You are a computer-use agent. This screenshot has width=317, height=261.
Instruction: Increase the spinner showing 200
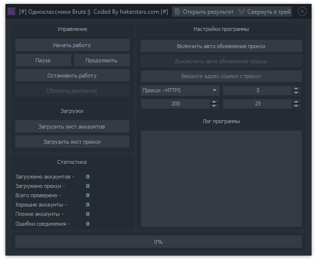click(x=214, y=102)
